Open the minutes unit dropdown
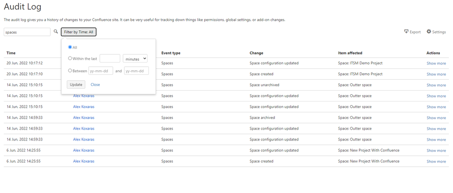This screenshot has width=453, height=193. tap(135, 58)
